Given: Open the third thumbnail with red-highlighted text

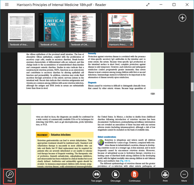Looking at the screenshot, I should tap(82, 30).
